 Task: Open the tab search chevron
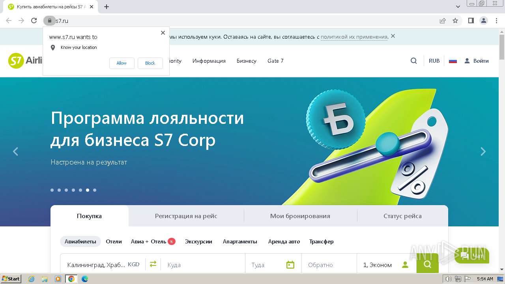[458, 7]
